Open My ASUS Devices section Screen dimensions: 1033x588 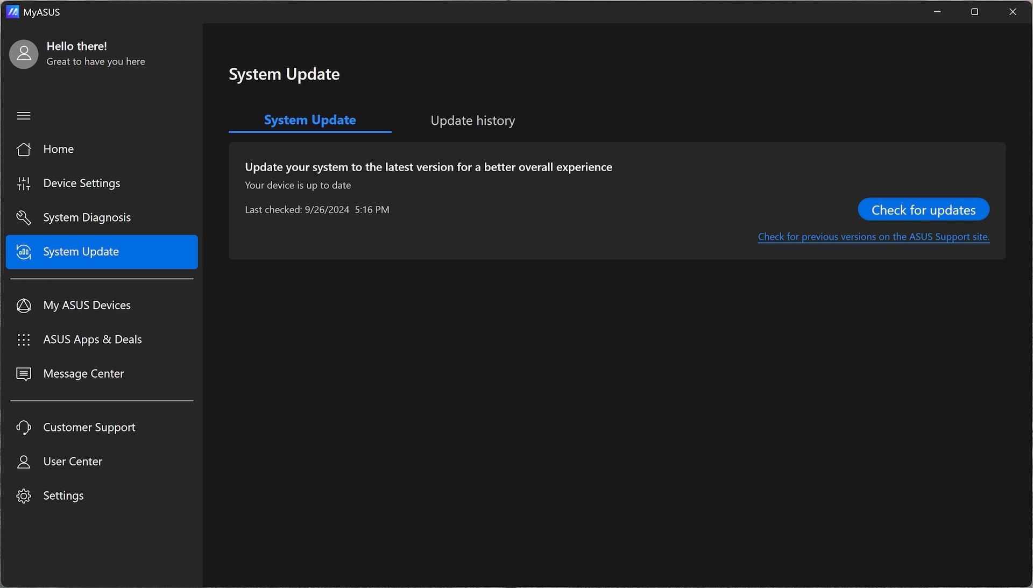[87, 306]
